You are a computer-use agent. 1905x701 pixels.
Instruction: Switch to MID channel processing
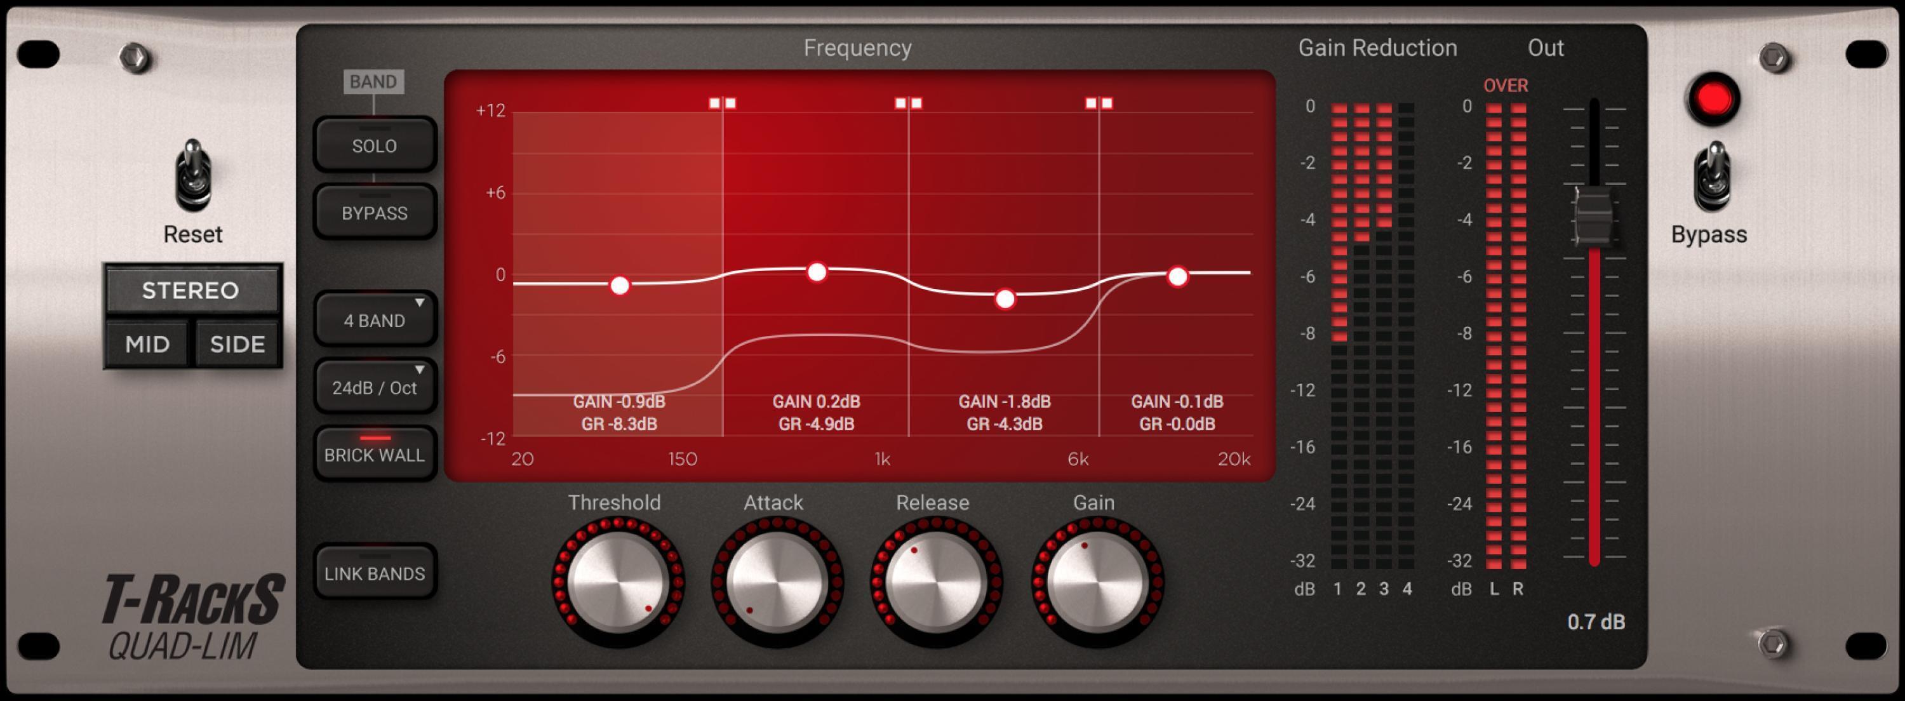147,343
